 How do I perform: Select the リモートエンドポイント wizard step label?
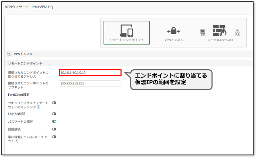126,40
